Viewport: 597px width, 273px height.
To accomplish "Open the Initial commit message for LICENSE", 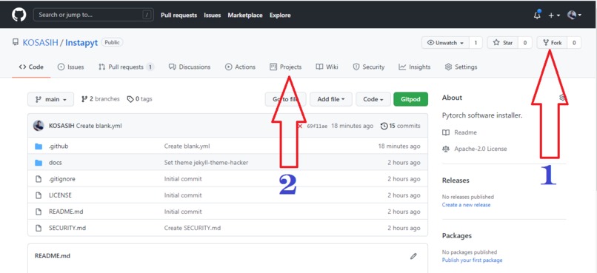I will point(183,195).
